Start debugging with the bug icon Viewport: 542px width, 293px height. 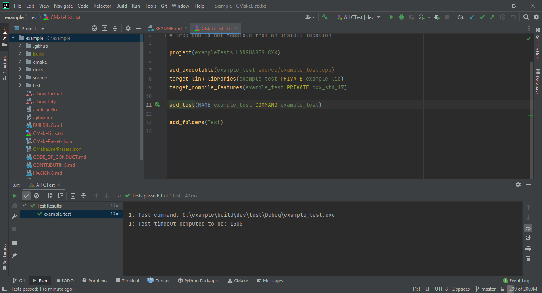point(401,17)
